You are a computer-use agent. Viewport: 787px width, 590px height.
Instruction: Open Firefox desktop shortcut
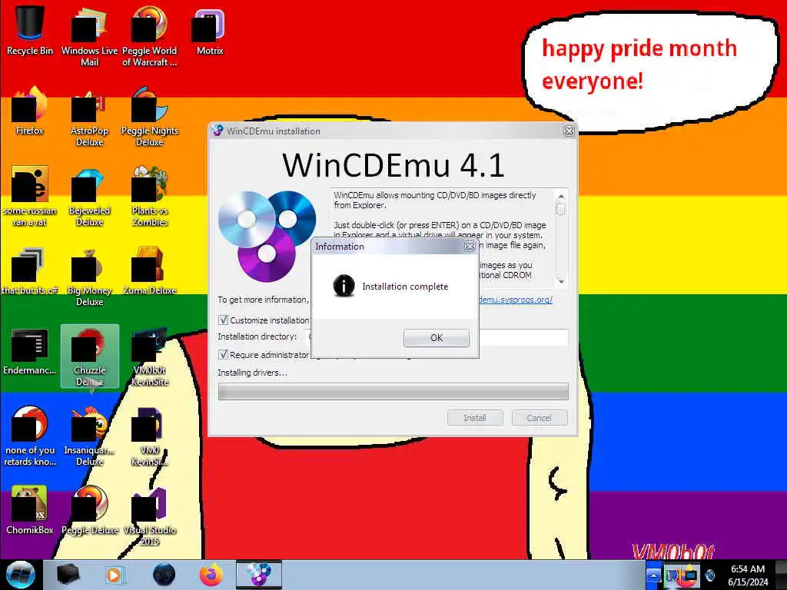[x=30, y=111]
